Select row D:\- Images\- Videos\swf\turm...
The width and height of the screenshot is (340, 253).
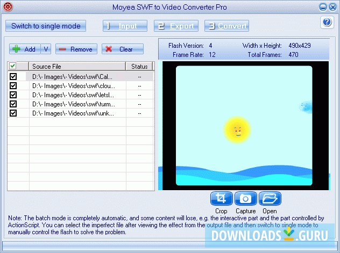[x=81, y=104]
